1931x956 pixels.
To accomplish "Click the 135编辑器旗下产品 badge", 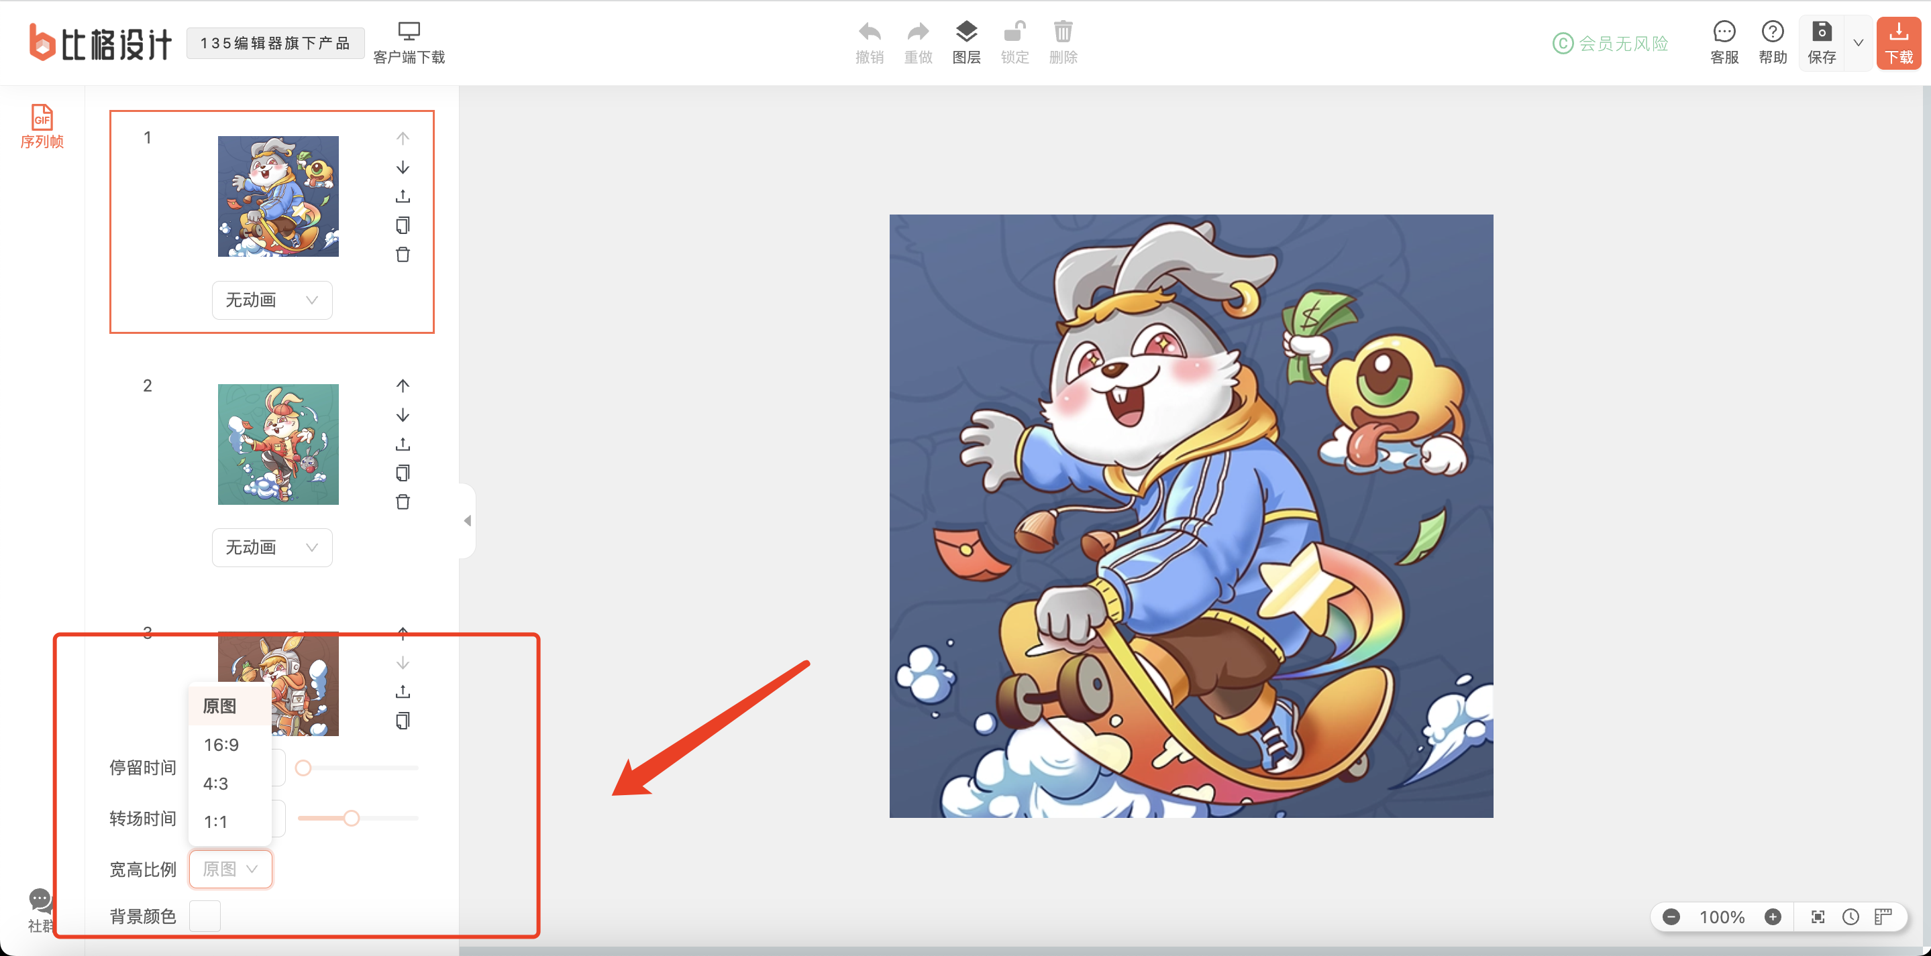I will (275, 43).
